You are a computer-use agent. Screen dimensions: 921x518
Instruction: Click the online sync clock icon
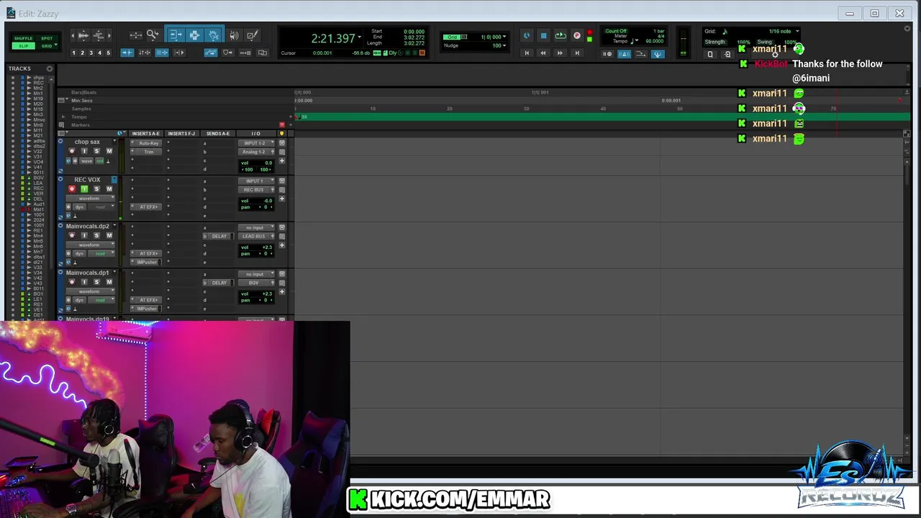[527, 36]
